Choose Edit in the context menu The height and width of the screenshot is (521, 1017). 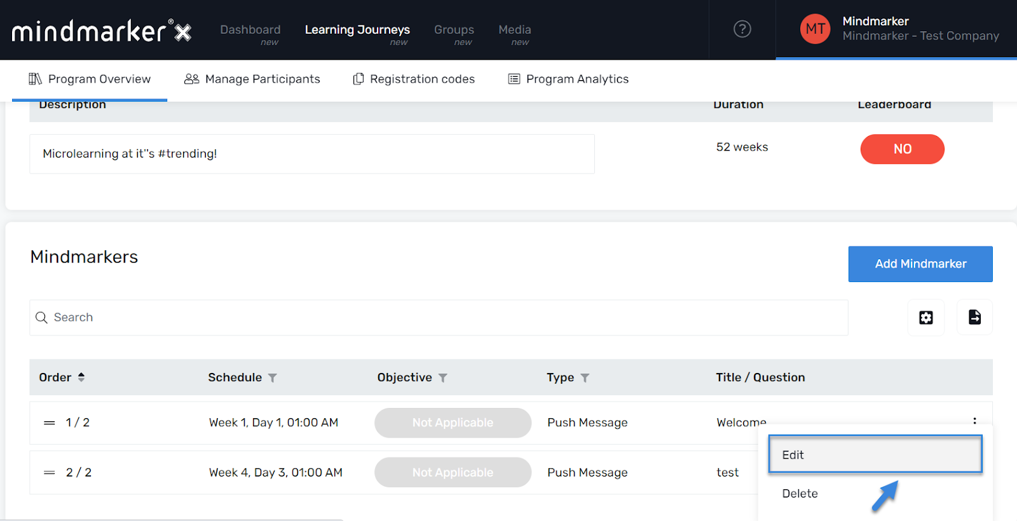[x=875, y=454]
